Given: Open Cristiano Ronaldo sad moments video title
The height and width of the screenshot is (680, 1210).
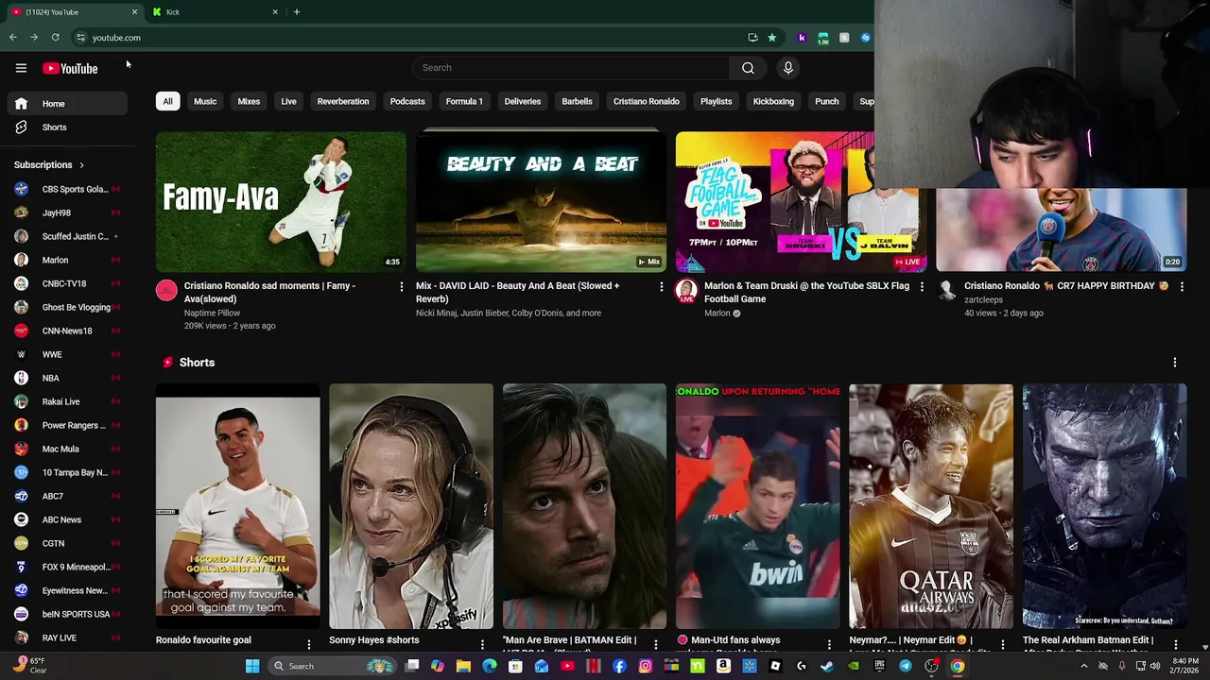Looking at the screenshot, I should pyautogui.click(x=269, y=292).
